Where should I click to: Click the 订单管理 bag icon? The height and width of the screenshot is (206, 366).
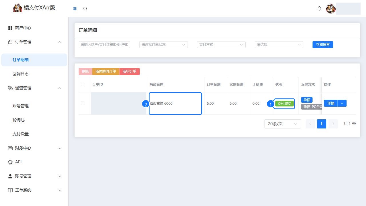10,42
